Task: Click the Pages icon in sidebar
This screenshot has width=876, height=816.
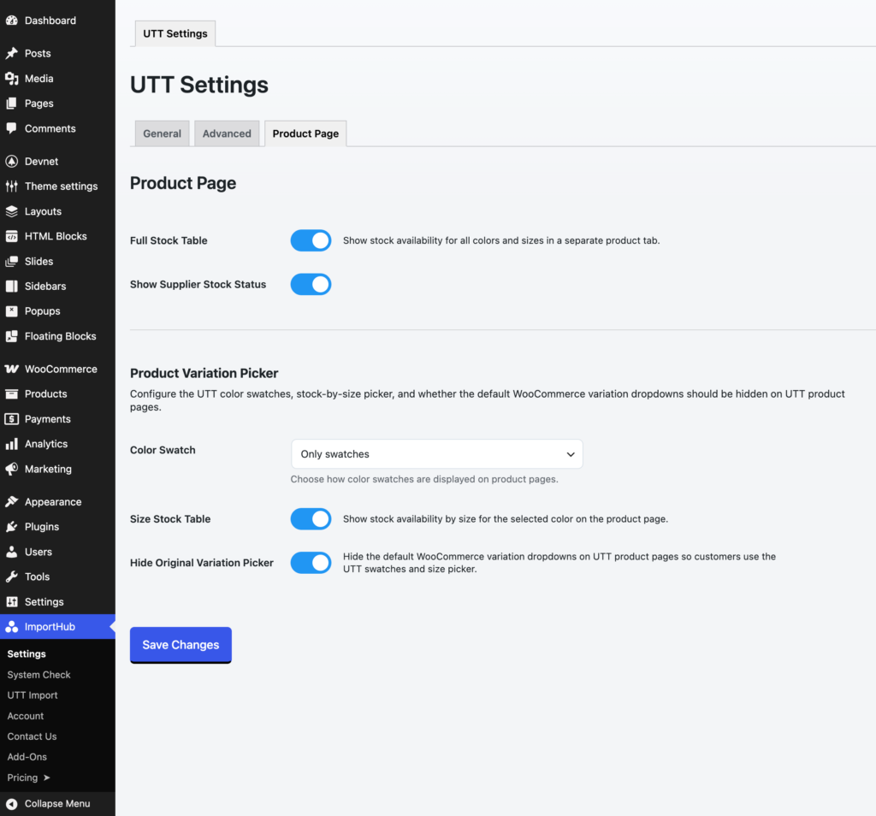Action: [12, 103]
